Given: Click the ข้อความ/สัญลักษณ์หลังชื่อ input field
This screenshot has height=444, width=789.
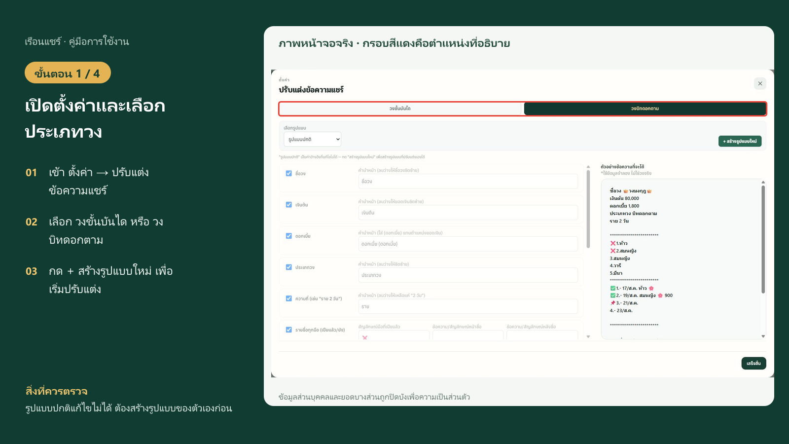Looking at the screenshot, I should point(542,335).
